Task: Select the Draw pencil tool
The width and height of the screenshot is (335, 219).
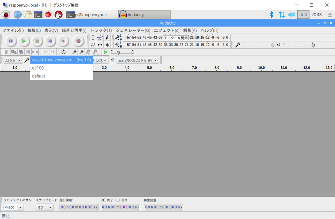Action: pyautogui.click(x=107, y=38)
